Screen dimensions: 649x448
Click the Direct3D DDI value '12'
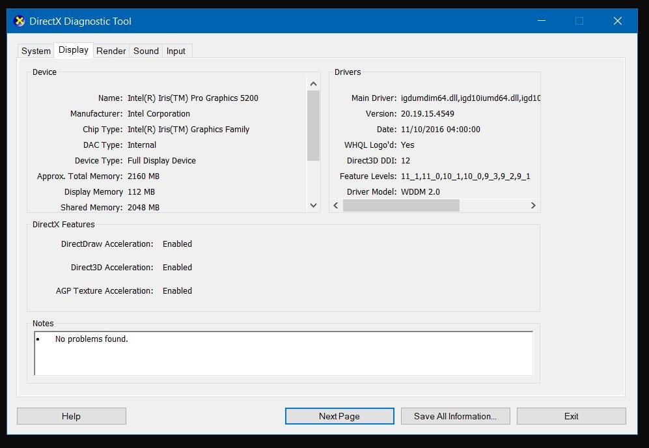(405, 161)
